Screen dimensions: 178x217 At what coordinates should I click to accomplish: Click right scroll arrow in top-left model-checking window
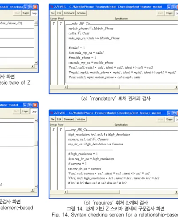tap(33, 66)
